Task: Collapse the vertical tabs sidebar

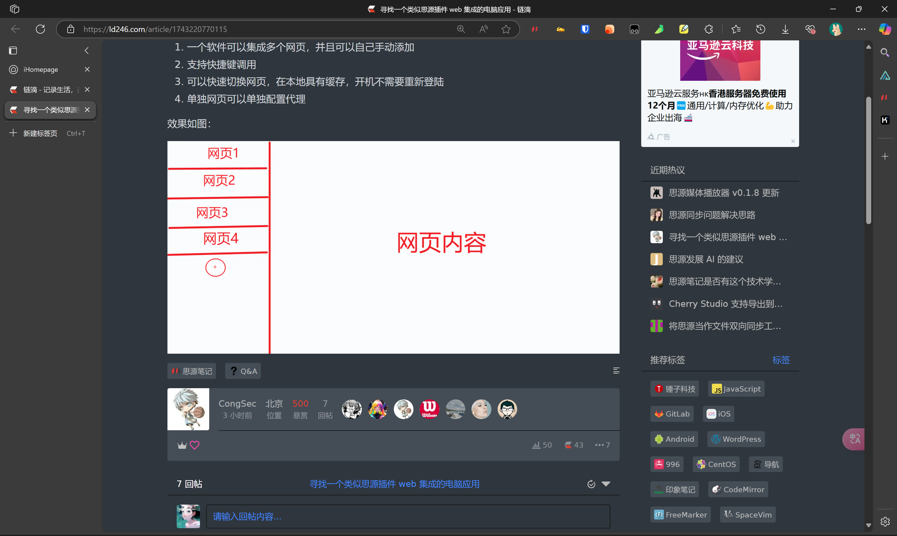Action: coord(87,50)
